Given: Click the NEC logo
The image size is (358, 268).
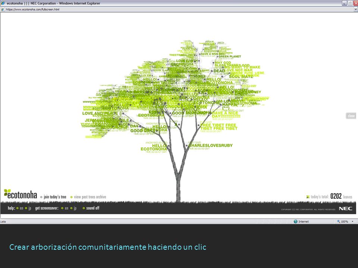Looking at the screenshot, I should 345,208.
